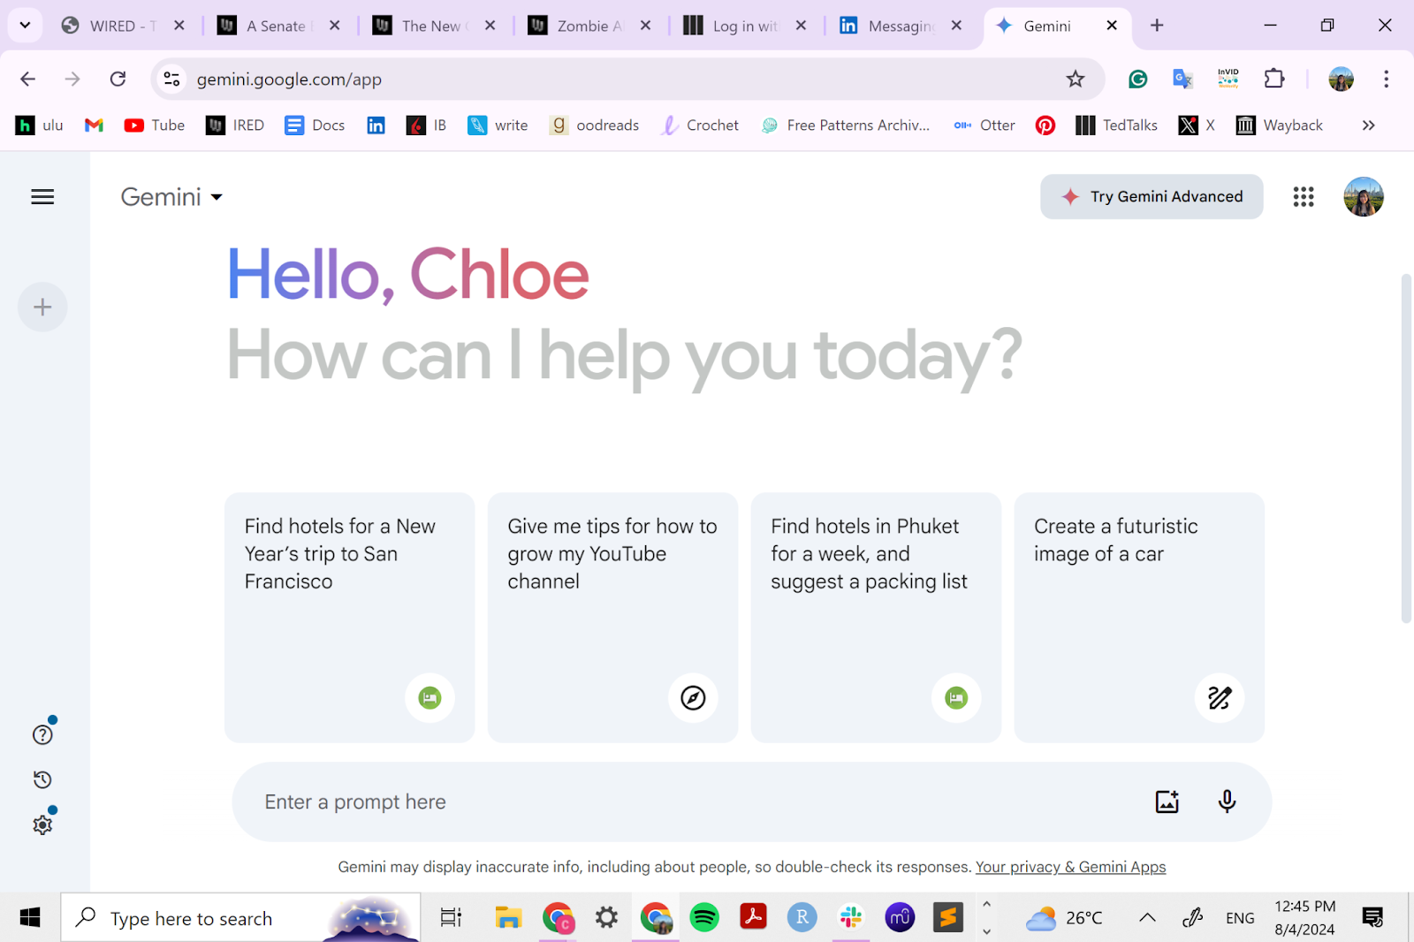Screen dimensions: 1414x942
Task: Open the Chrome extensions puzzle icon
Action: (x=1274, y=79)
